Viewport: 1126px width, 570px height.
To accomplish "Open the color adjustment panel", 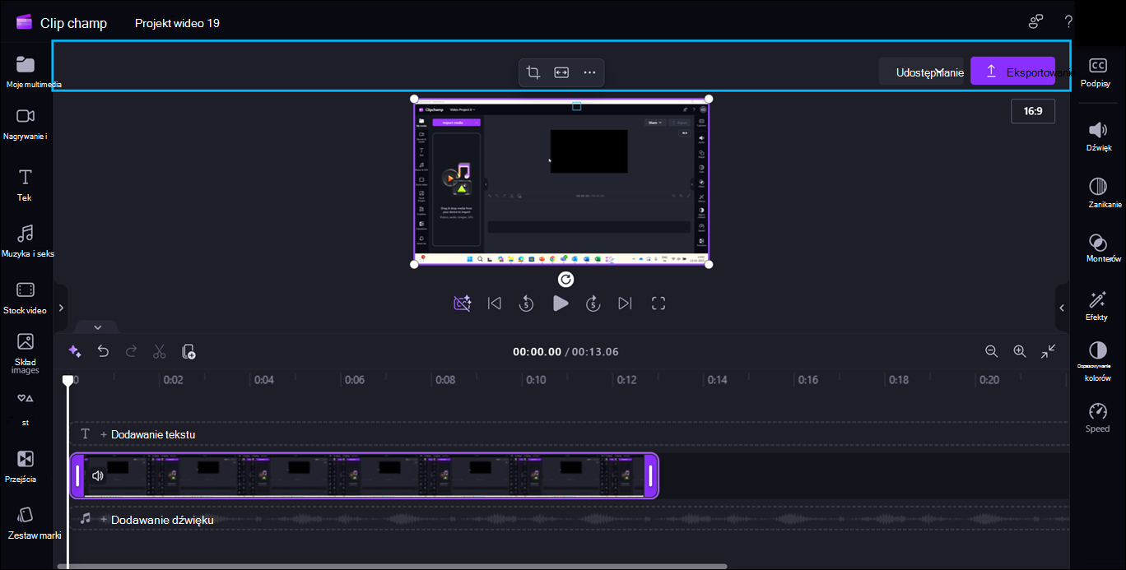I will pyautogui.click(x=1097, y=361).
